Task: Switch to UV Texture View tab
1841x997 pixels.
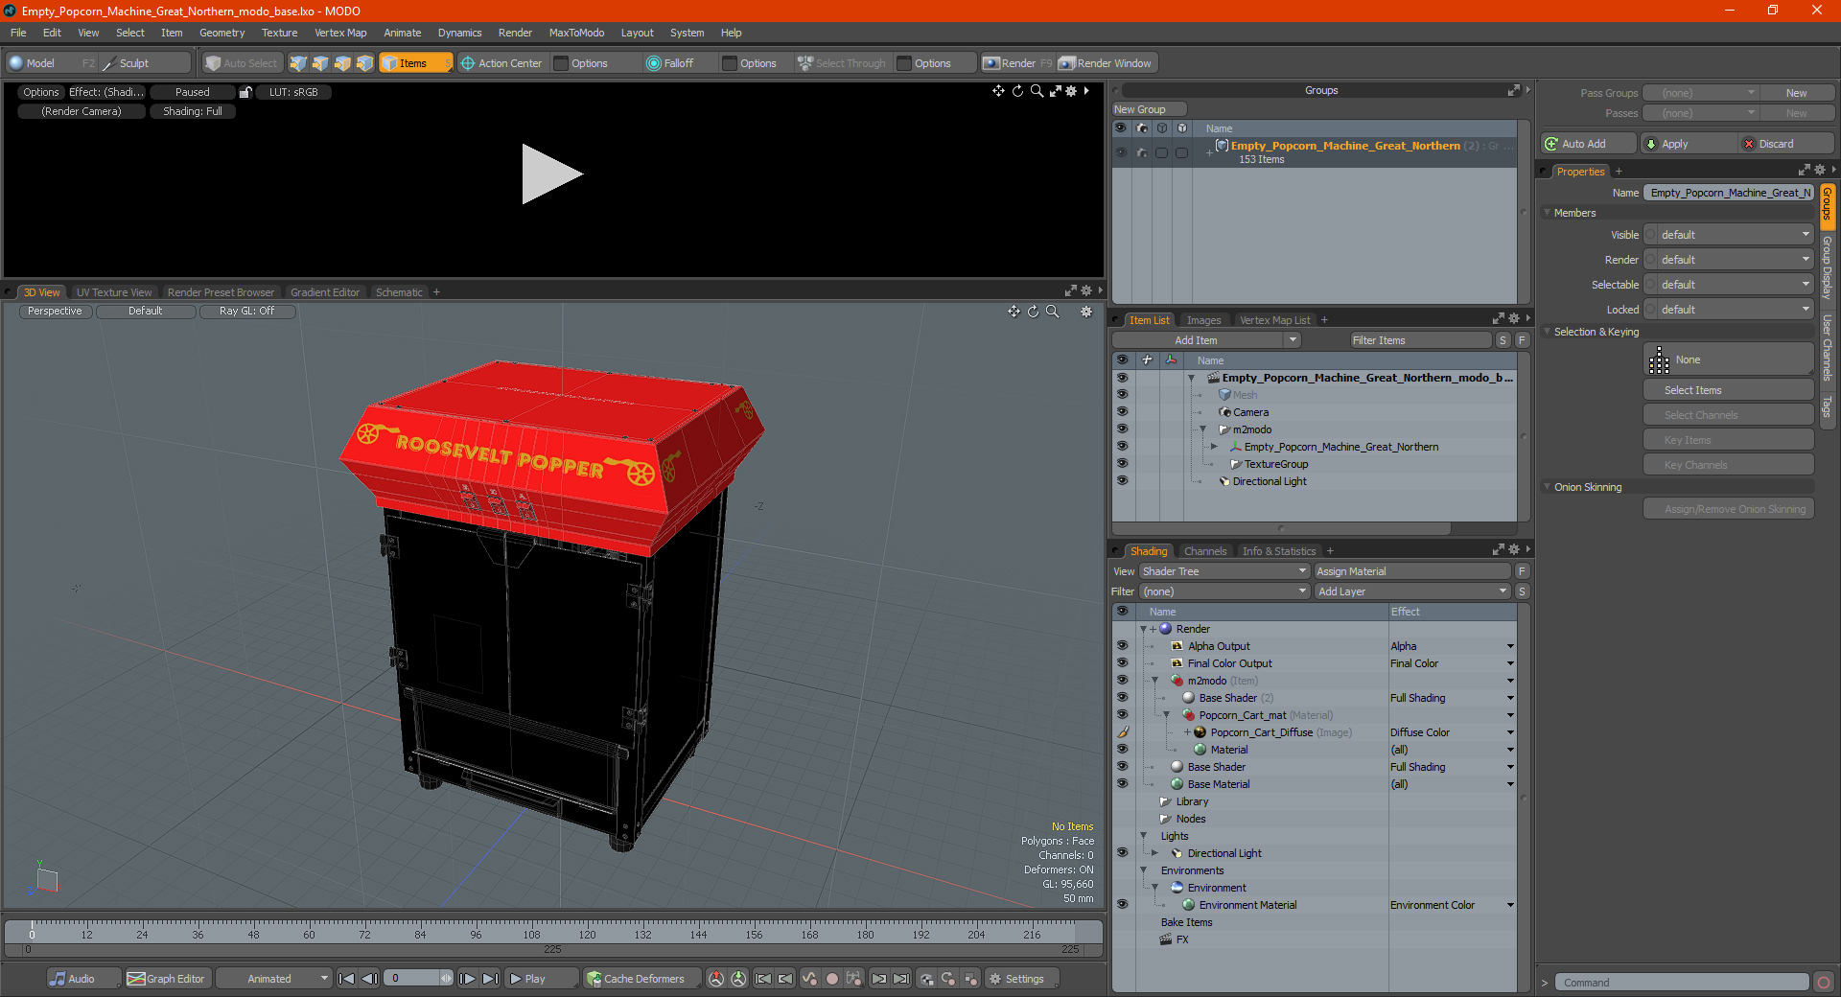Action: click(x=113, y=292)
